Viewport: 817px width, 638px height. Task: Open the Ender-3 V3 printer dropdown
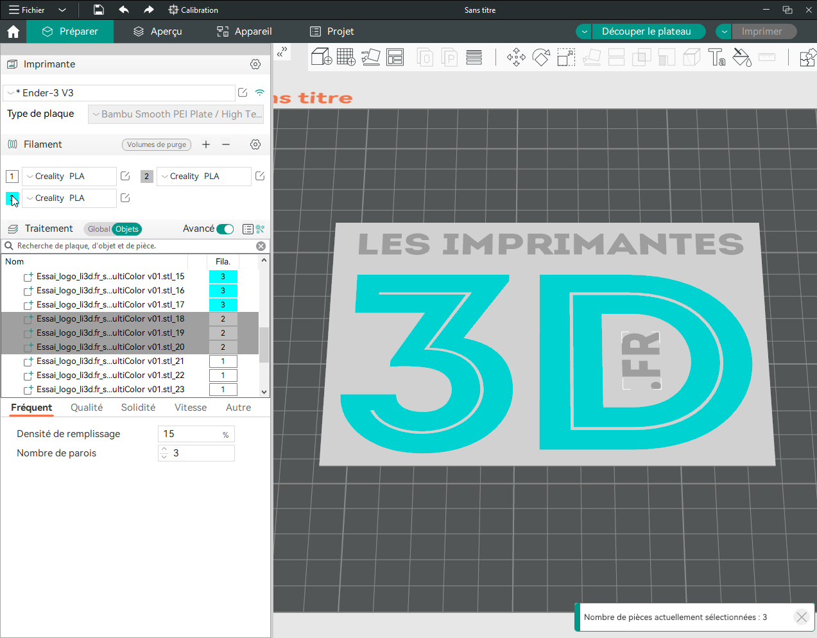[x=119, y=93]
